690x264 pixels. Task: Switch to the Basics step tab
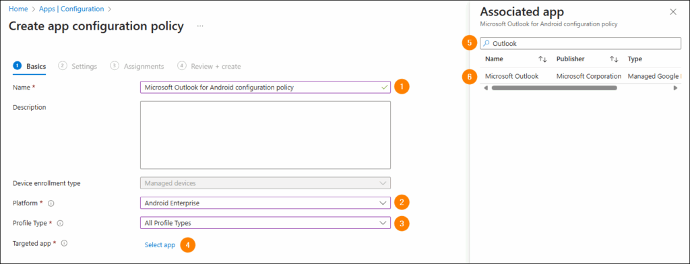click(30, 67)
